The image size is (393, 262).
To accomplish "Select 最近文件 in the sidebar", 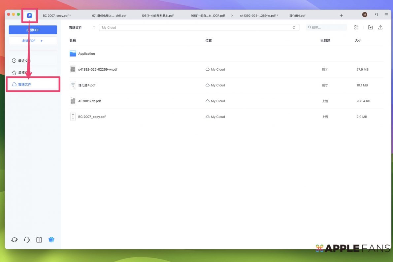I will pos(25,61).
